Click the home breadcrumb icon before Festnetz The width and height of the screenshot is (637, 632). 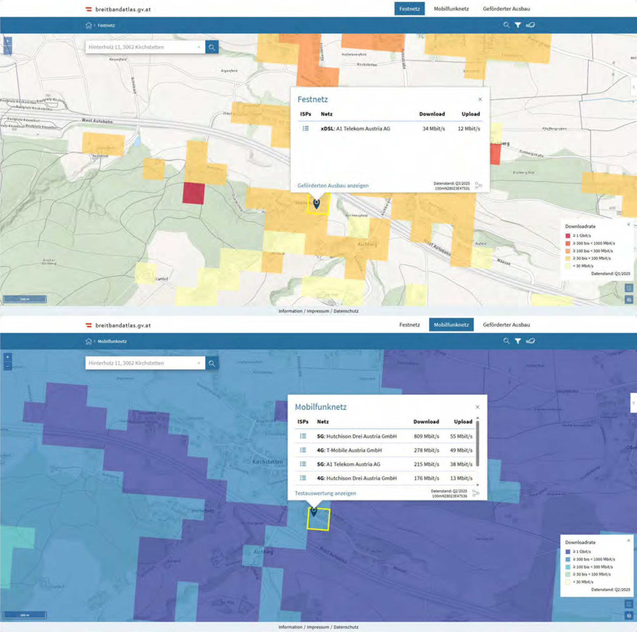[x=89, y=25]
